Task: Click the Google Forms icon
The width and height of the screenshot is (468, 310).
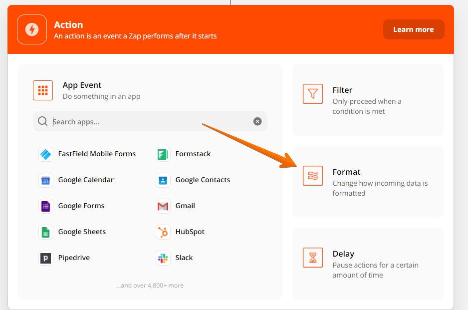Action: coord(46,206)
